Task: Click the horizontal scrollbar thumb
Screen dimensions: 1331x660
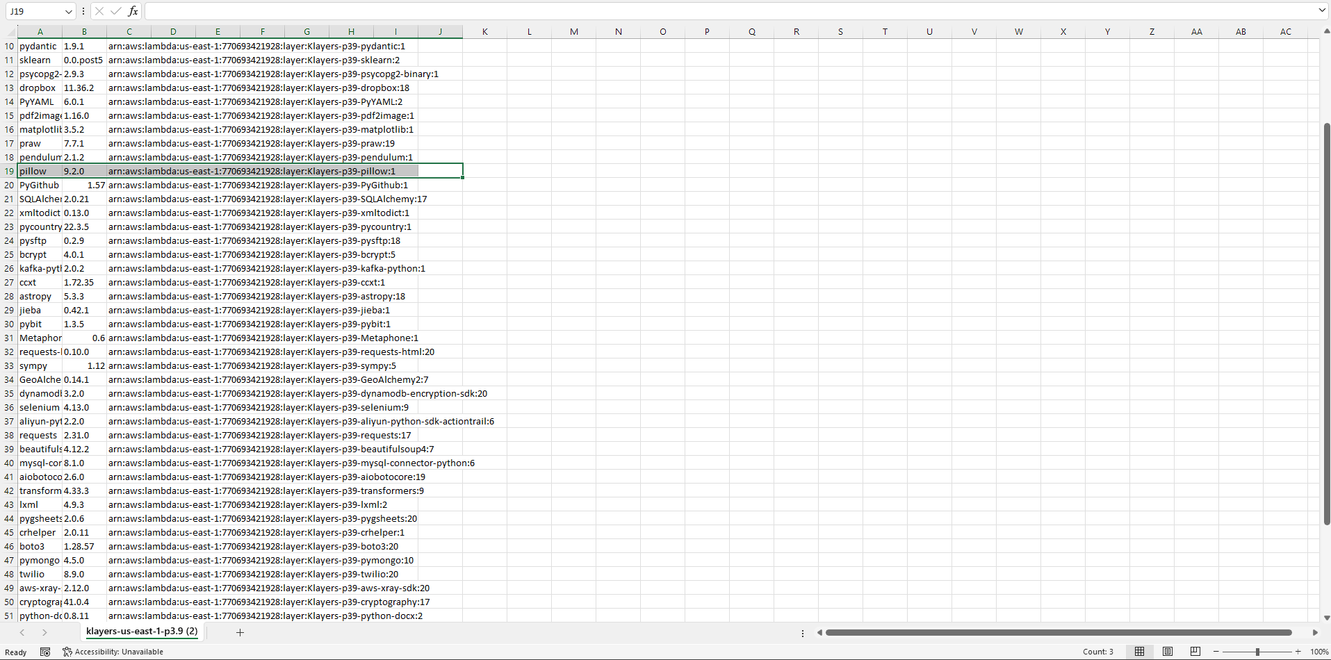Action: pyautogui.click(x=1059, y=632)
